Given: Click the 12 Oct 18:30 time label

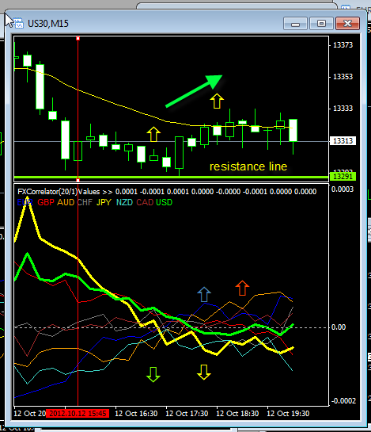Looking at the screenshot, I should (237, 414).
